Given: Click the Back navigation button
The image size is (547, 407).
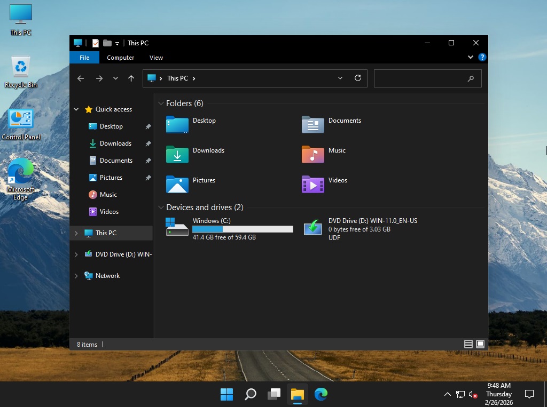Looking at the screenshot, I should [81, 78].
